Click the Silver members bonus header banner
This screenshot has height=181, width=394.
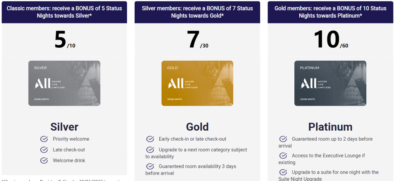coord(197,12)
